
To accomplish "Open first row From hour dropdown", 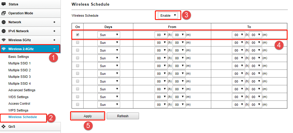I will (161, 35).
